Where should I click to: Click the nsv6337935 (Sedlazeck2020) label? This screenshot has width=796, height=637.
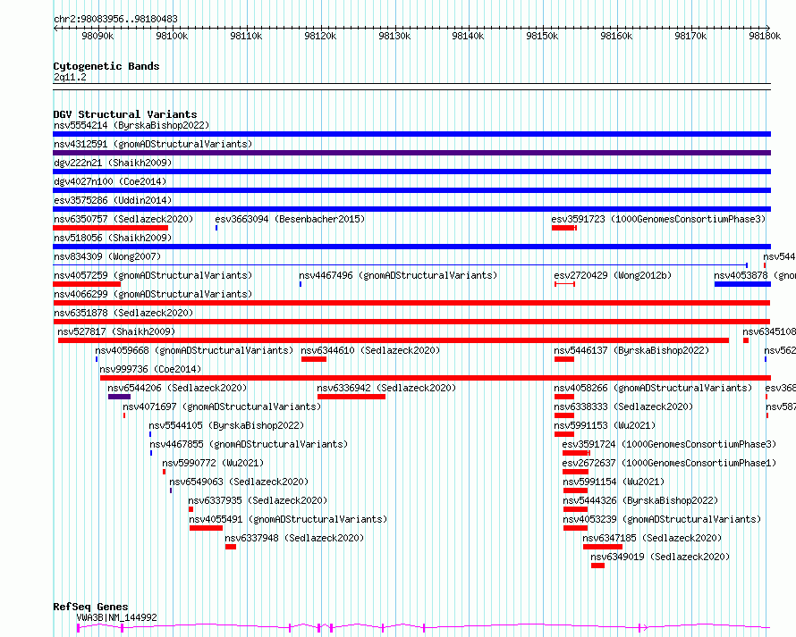258,500
